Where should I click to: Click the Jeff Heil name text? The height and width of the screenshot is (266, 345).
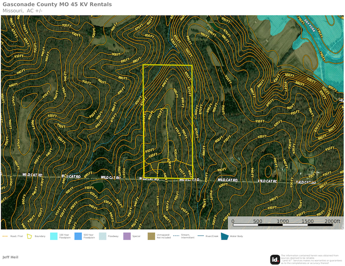[x=10, y=257]
